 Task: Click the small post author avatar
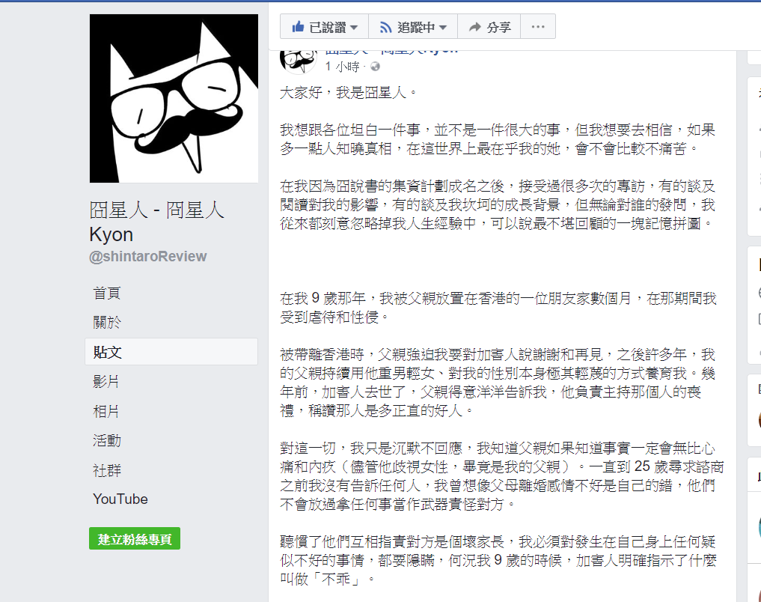click(x=298, y=60)
